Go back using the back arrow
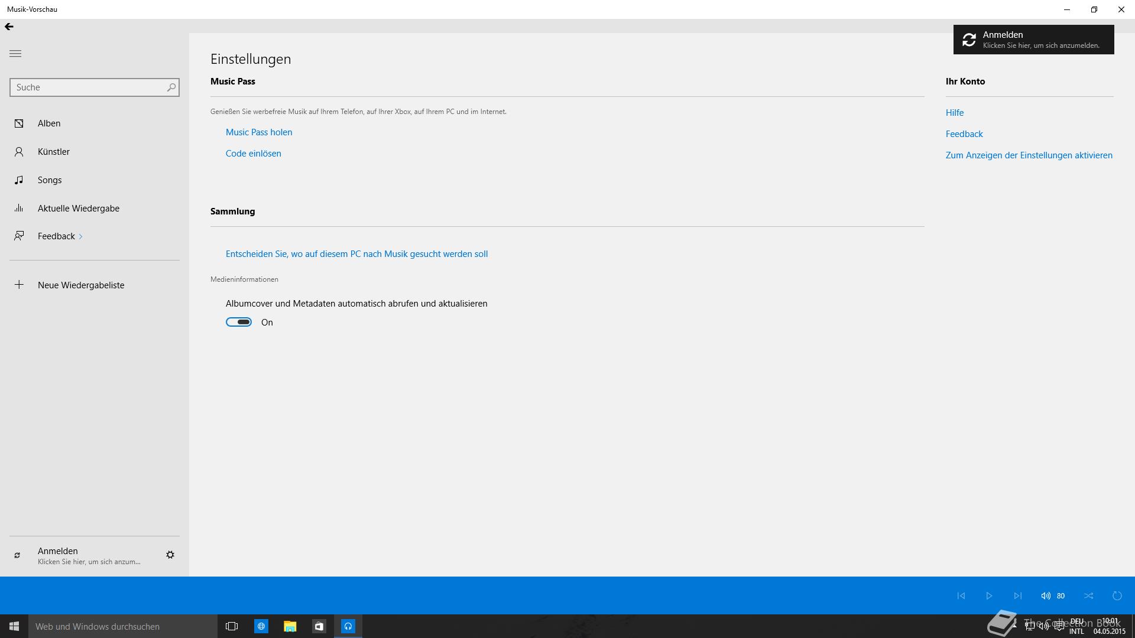1135x638 pixels. [x=9, y=27]
